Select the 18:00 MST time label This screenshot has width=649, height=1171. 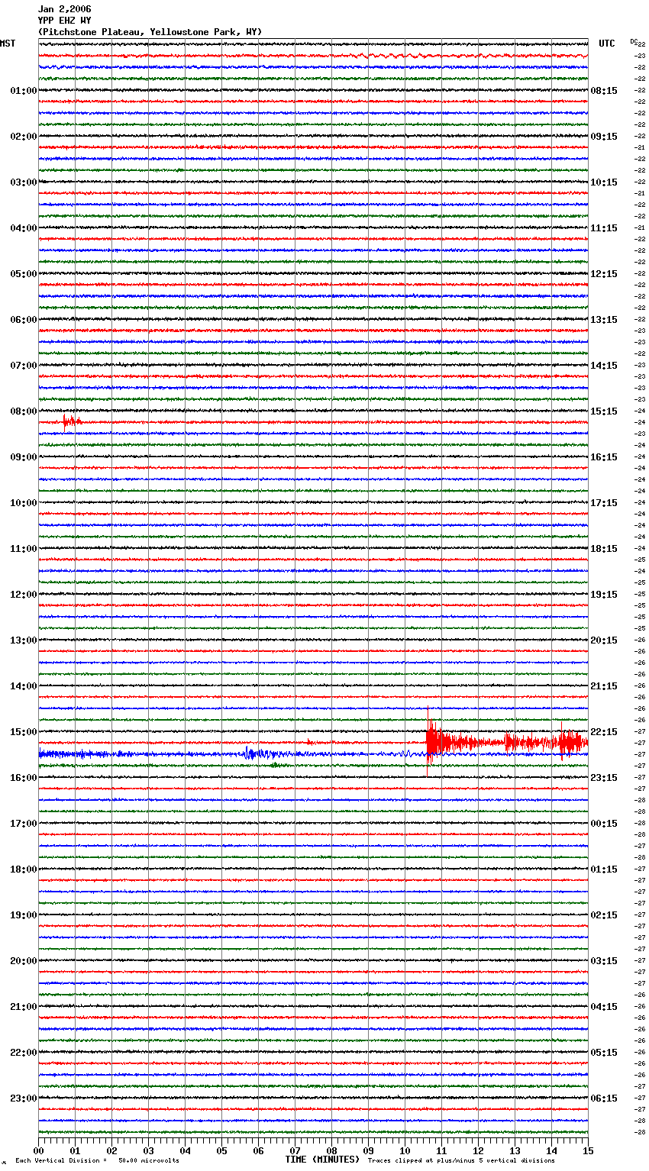pyautogui.click(x=24, y=869)
